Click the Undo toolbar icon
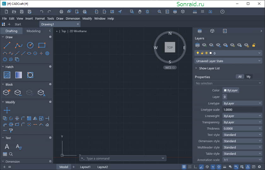The width and height of the screenshot is (265, 170). click(x=41, y=12)
